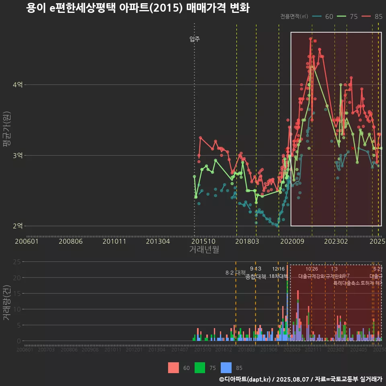
Task: Click 200806 on the price chart x-axis
Action: pyautogui.click(x=71, y=241)
